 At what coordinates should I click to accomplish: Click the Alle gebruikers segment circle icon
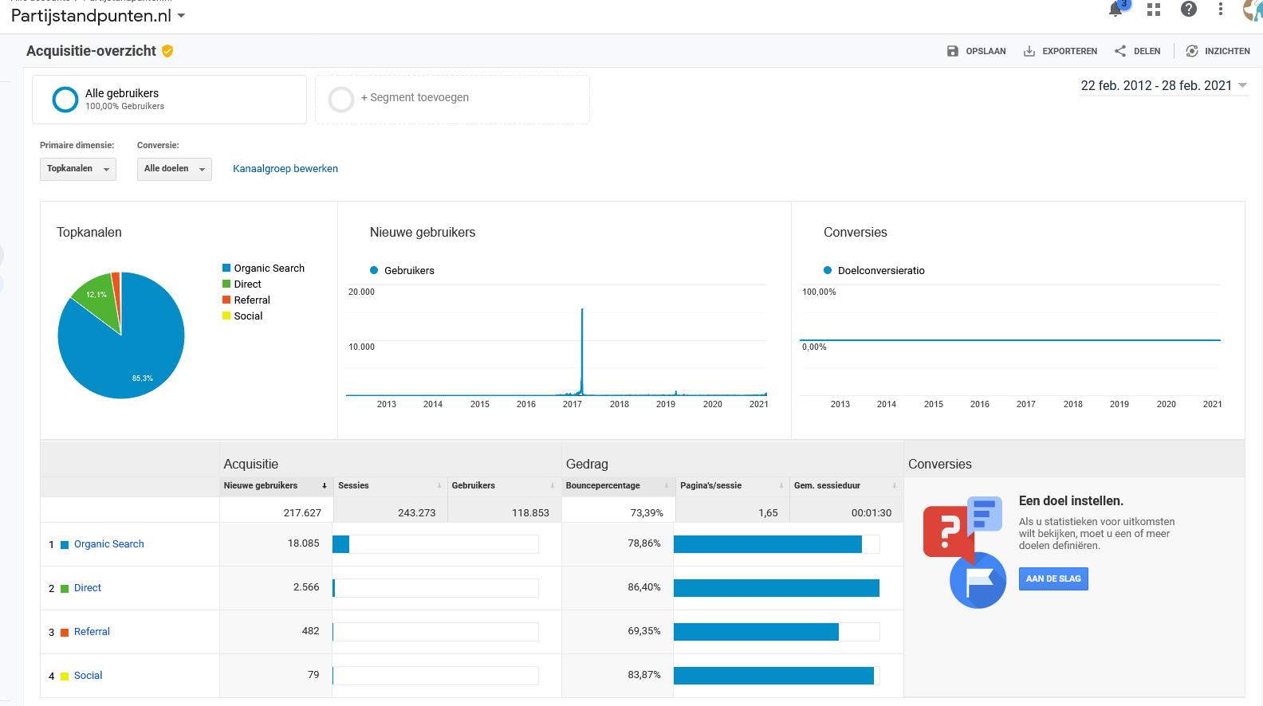tap(65, 100)
